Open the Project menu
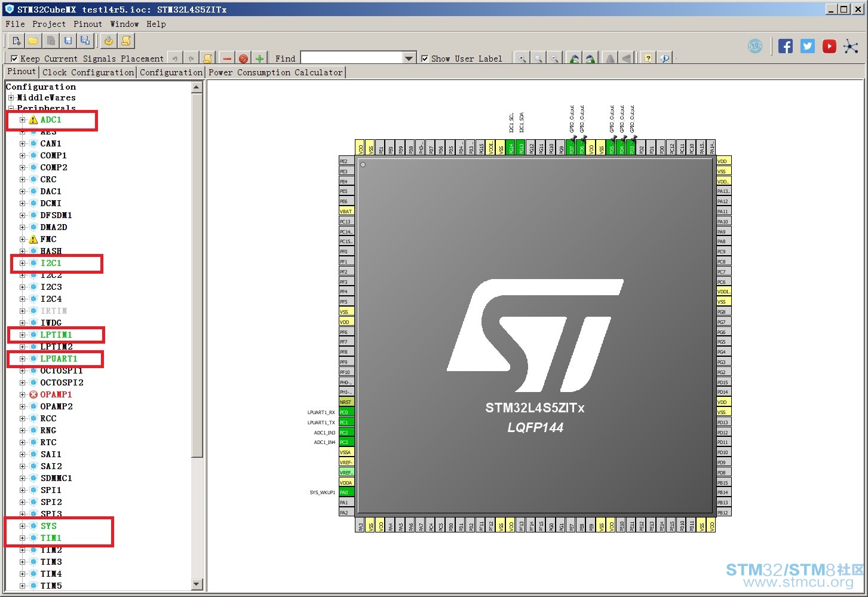Screen dimensions: 868x597 click(x=49, y=24)
